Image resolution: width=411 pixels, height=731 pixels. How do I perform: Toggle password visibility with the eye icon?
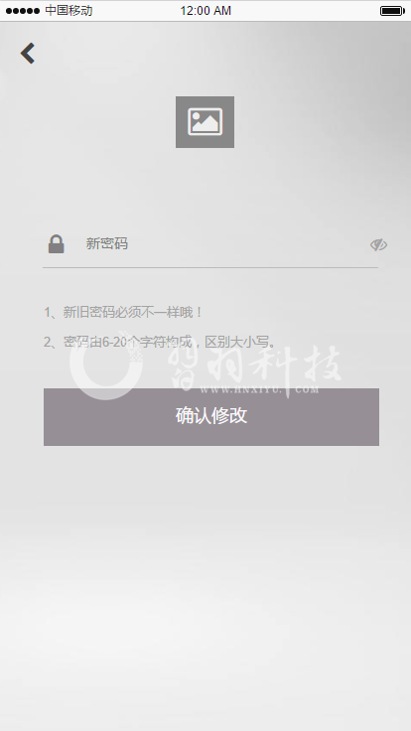(378, 244)
